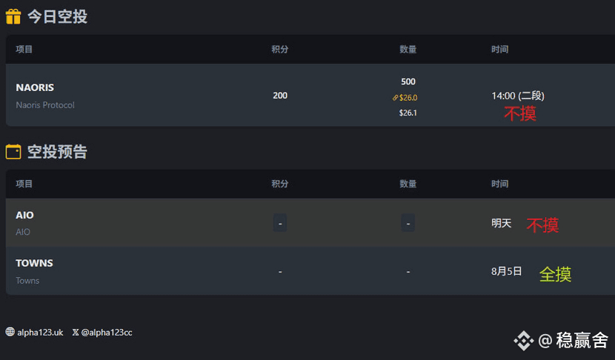Select the NAORIS project row
Image resolution: width=615 pixels, height=360 pixels.
(310, 96)
